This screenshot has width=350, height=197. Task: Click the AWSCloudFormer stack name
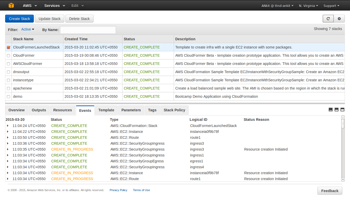pos(28,64)
